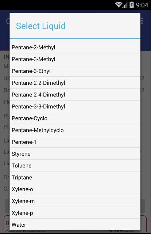Pick Xylene-p from the list
This screenshot has width=151, height=234.
(75, 213)
